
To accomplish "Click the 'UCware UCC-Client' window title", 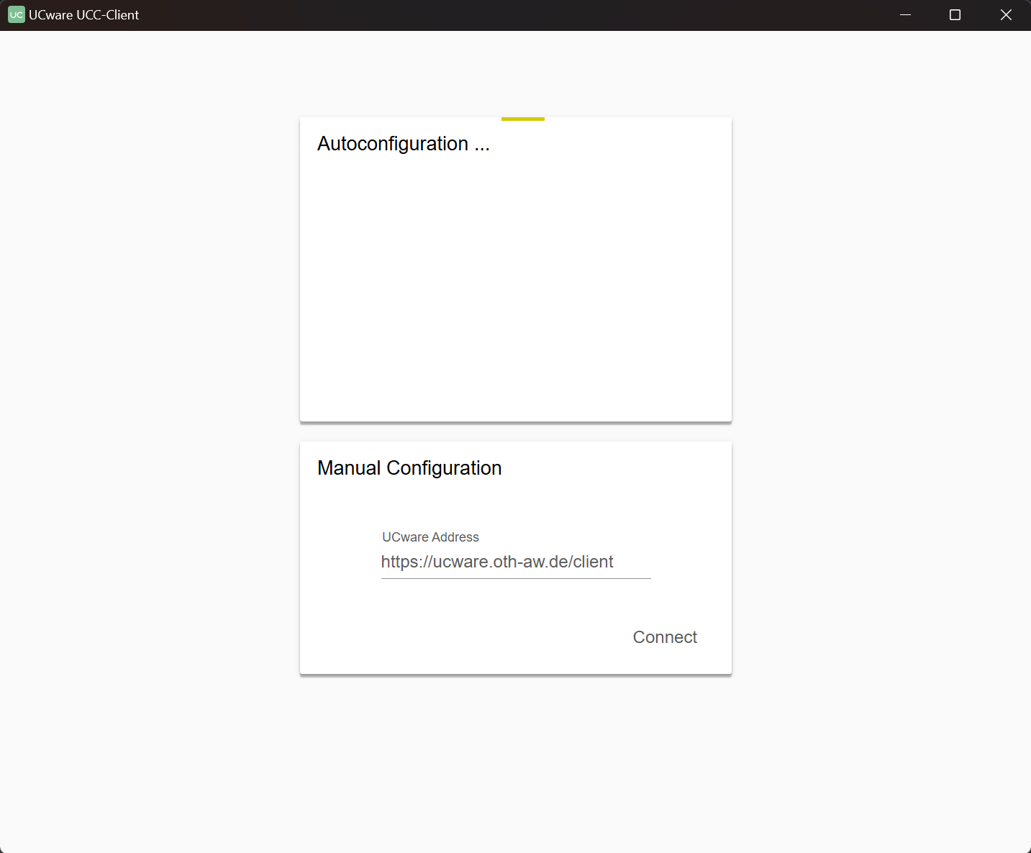I will point(84,15).
